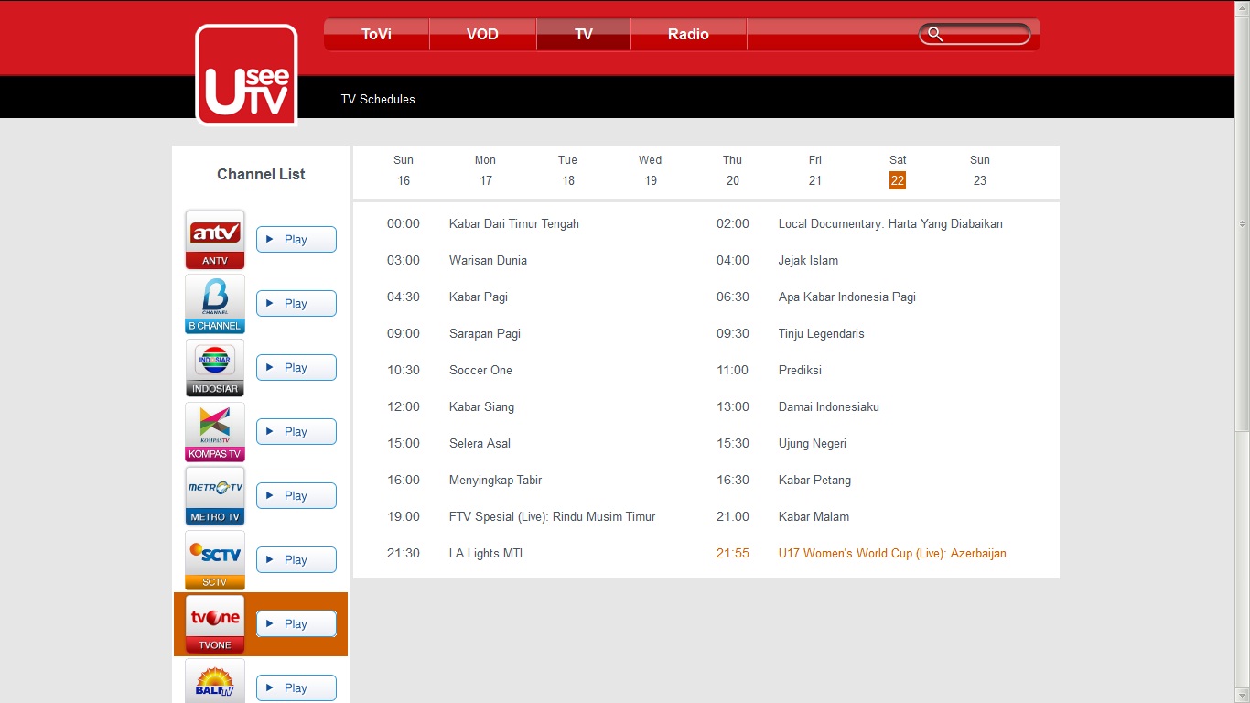Click the program Kabar Petang
1250x703 pixels.
tap(814, 480)
